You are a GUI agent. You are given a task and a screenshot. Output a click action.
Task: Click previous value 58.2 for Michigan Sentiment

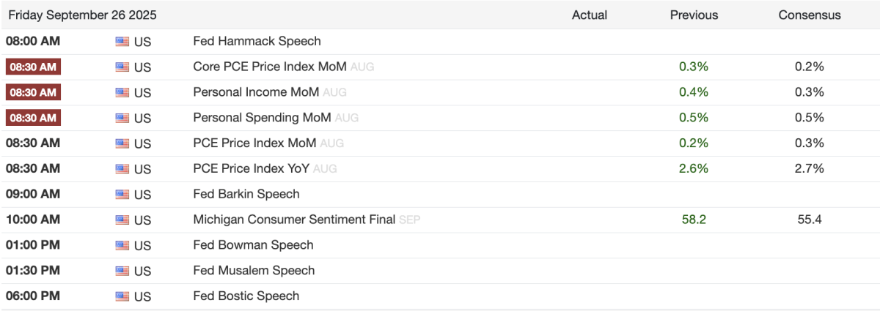[693, 220]
